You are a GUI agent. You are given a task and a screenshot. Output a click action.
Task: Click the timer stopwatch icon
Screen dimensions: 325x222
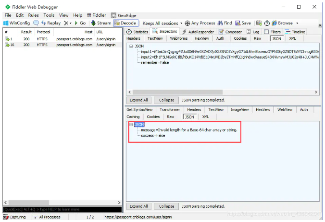tap(267, 23)
